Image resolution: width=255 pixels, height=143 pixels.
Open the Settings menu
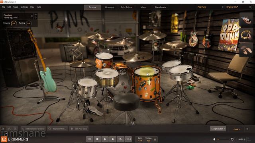pyautogui.click(x=24, y=7)
